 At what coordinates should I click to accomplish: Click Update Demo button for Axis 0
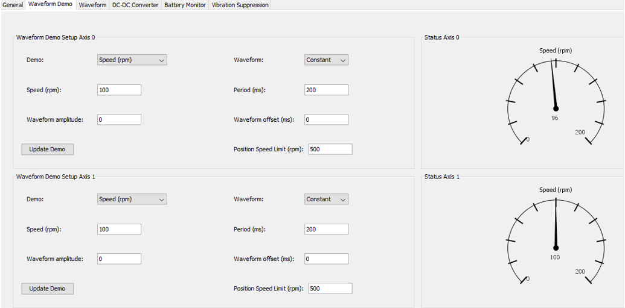pos(48,149)
